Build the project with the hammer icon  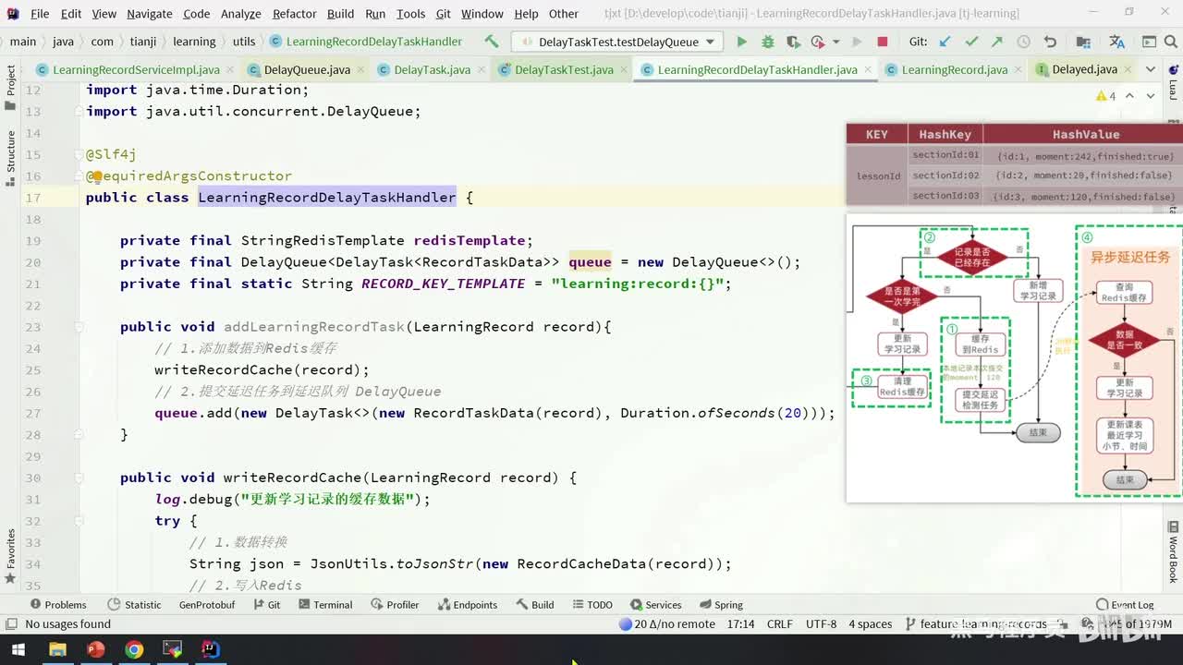[x=491, y=42]
